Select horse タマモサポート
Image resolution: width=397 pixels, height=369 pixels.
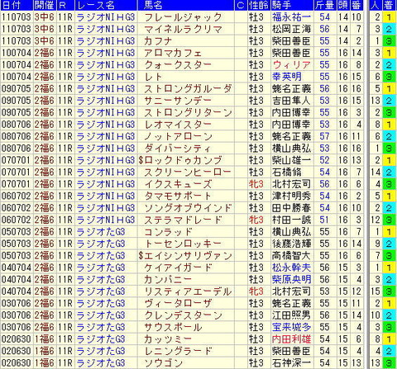tap(178, 196)
